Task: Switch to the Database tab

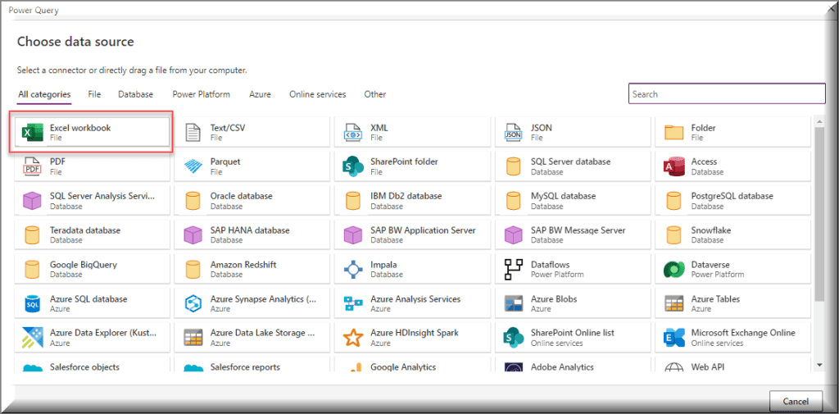Action: (x=135, y=94)
